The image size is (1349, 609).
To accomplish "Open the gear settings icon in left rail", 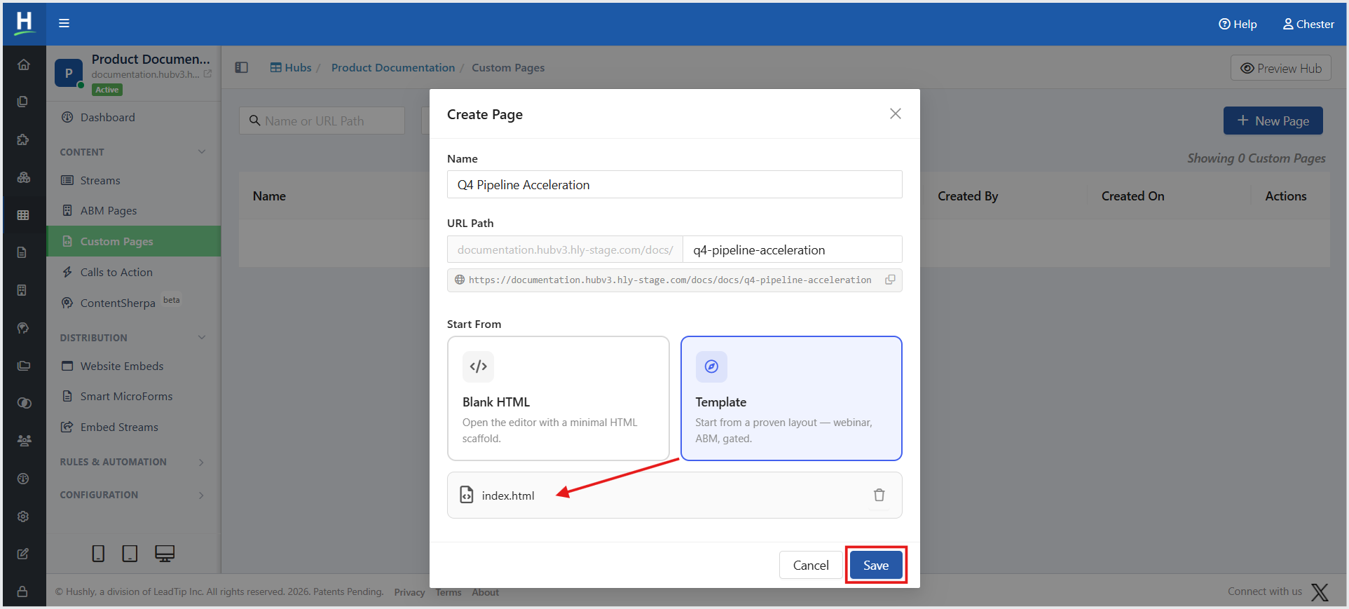I will 23,516.
